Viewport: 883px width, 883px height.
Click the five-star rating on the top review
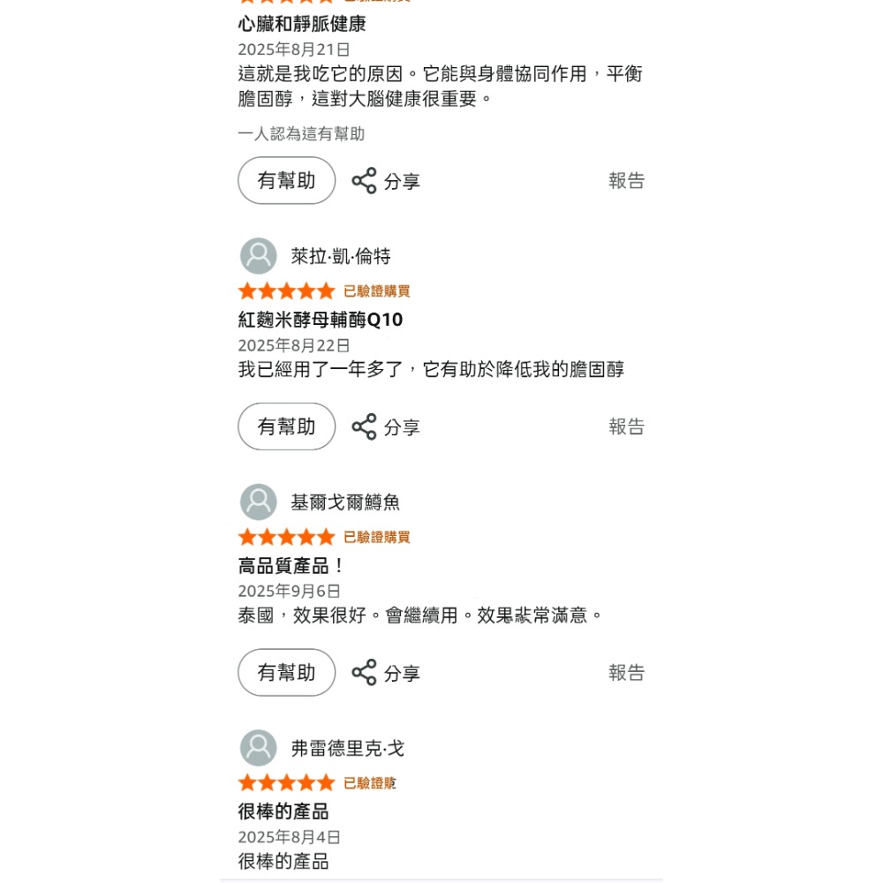click(286, 2)
